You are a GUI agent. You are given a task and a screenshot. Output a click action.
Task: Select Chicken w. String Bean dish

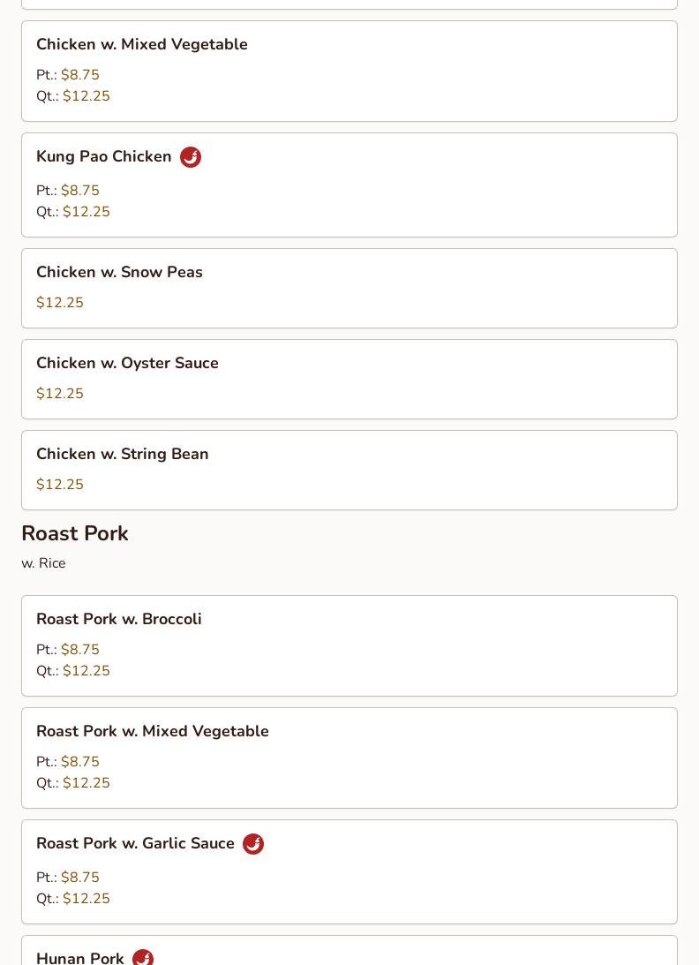click(349, 471)
